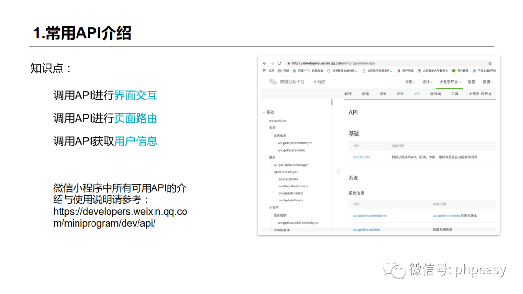Switch to the 组件 tab
This screenshot has height=294, width=523.
400,94
